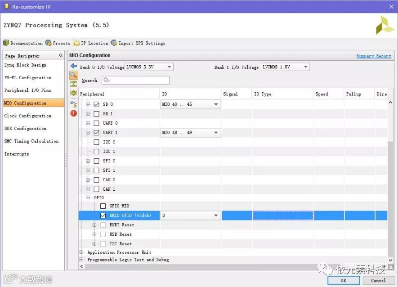Go to DDR Configuration page
Image resolution: width=398 pixels, height=287 pixels.
tap(25, 129)
